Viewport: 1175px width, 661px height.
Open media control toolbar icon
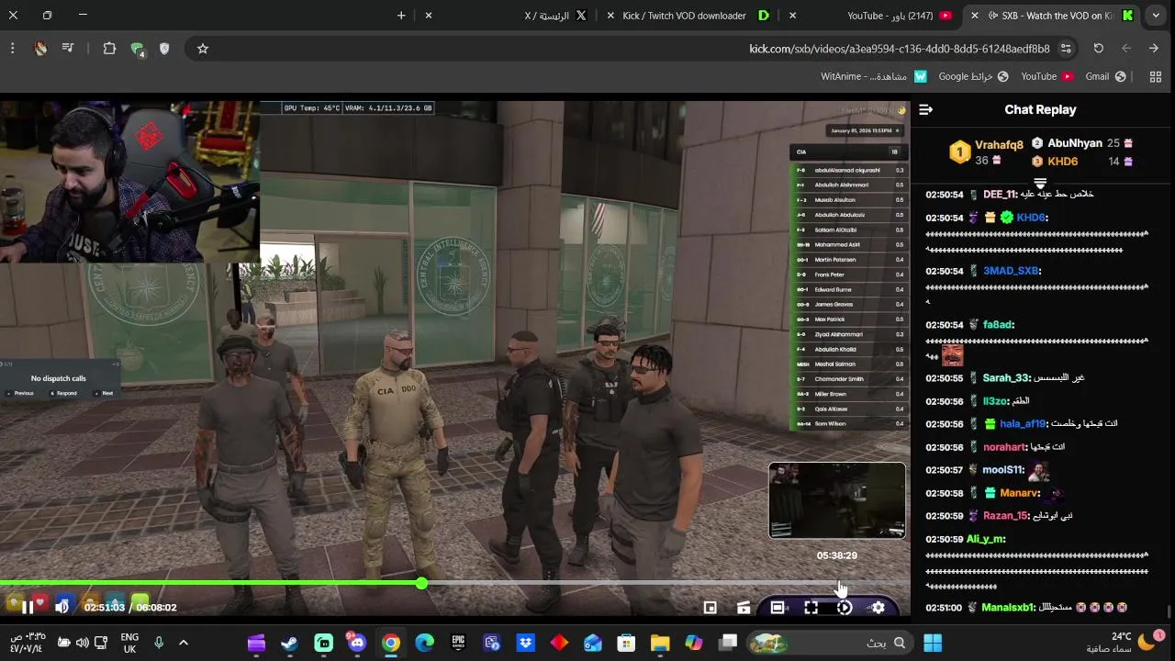coord(68,49)
